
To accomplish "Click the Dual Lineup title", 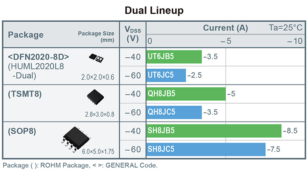I will 154,10.
